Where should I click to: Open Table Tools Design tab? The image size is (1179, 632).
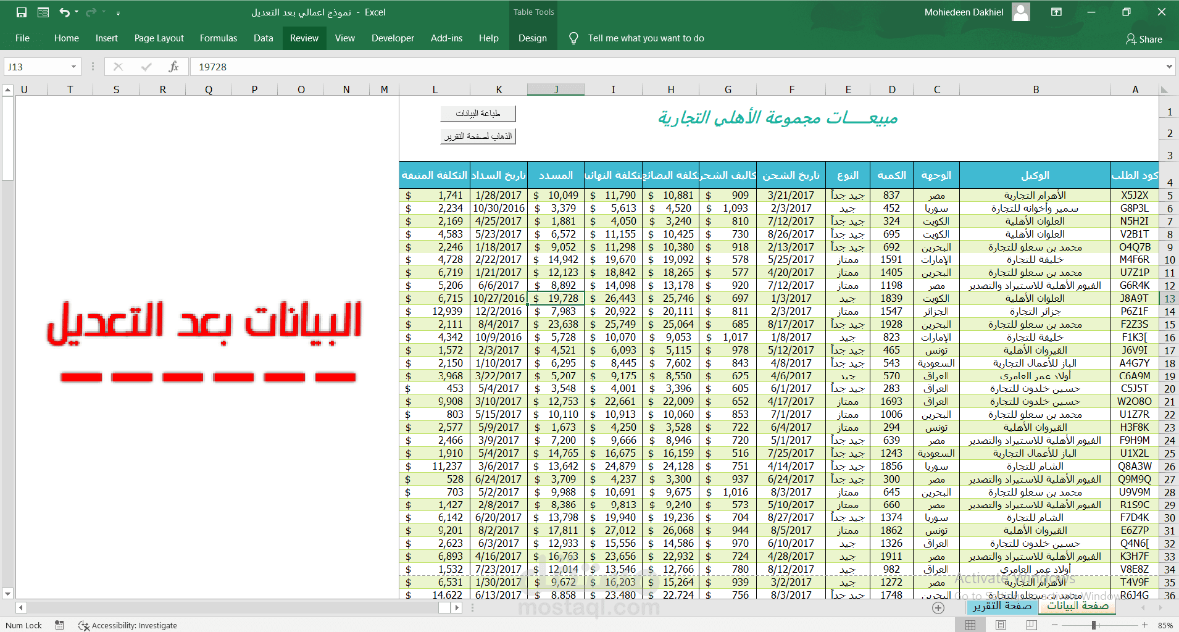(533, 38)
